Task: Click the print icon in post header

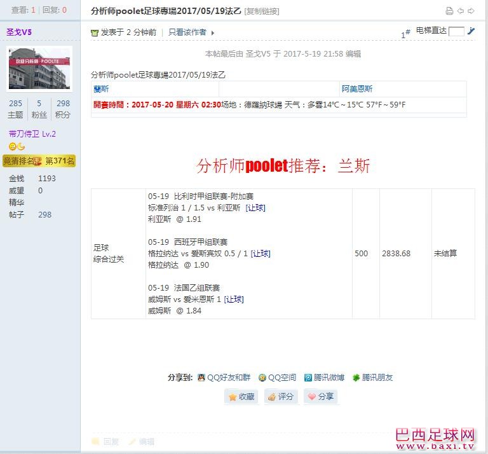Action: pyautogui.click(x=449, y=11)
